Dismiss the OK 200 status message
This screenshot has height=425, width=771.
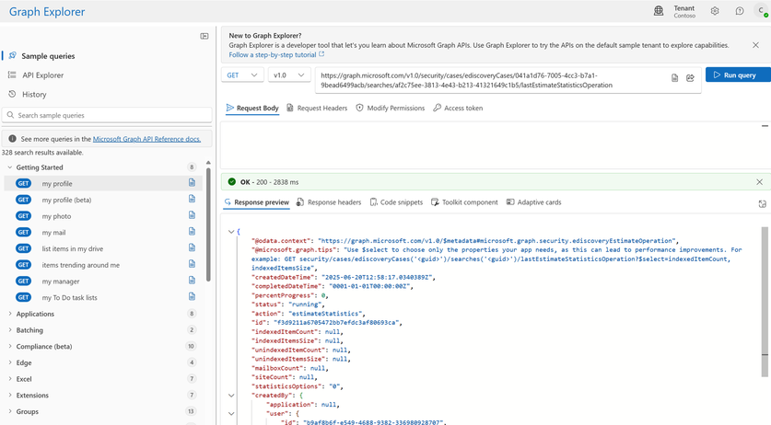click(x=759, y=182)
